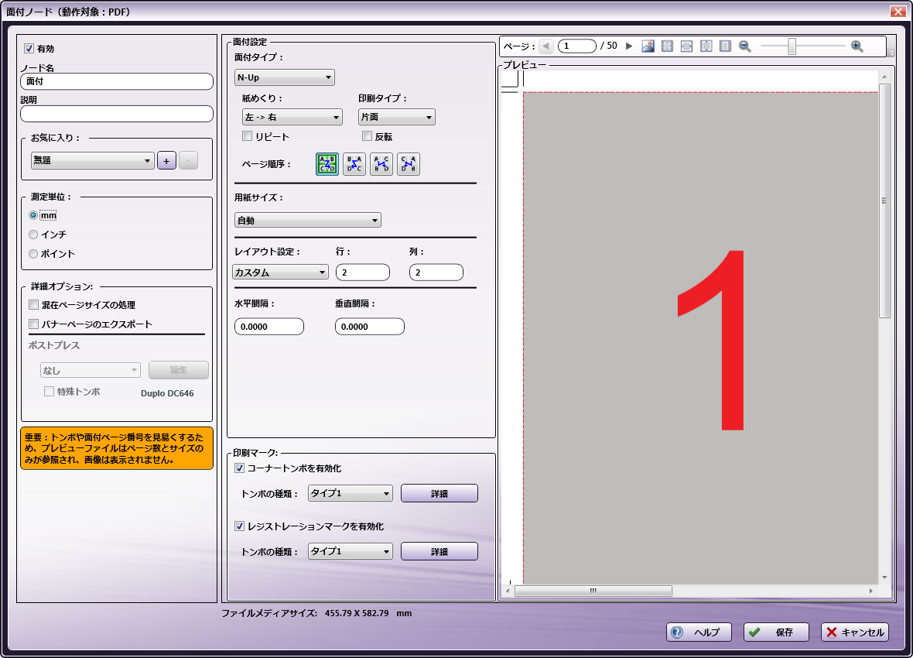This screenshot has width=913, height=658.
Task: Toggle the image display icon in preview toolbar
Action: click(648, 46)
